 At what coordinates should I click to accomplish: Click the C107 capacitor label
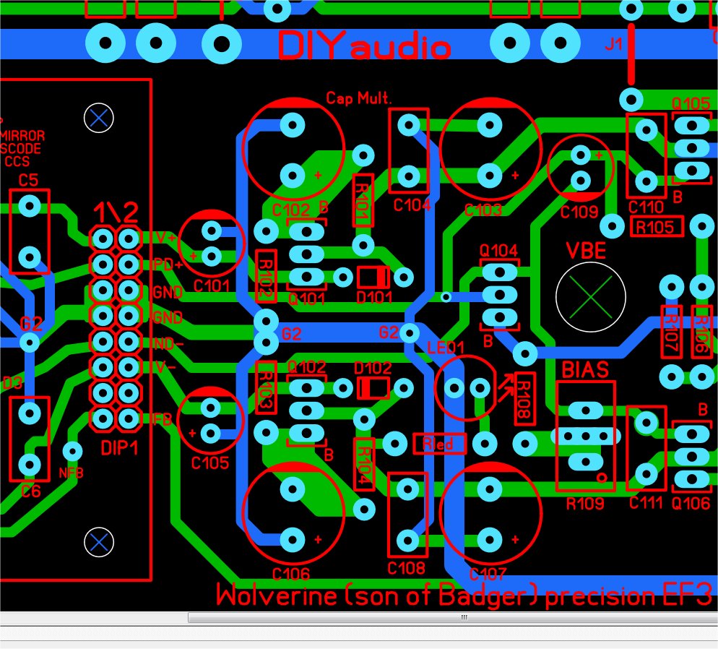[x=487, y=575]
